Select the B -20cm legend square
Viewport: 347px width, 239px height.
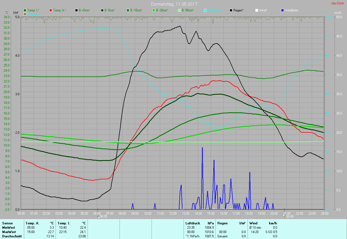[154, 10]
